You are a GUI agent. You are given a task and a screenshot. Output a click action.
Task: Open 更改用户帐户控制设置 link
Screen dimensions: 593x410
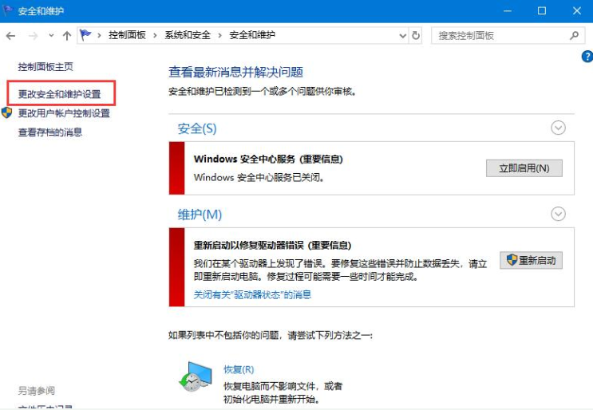(x=64, y=113)
